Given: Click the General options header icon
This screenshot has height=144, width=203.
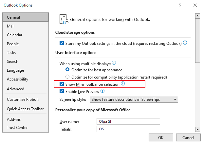Looking at the screenshot, I should (x=64, y=19).
